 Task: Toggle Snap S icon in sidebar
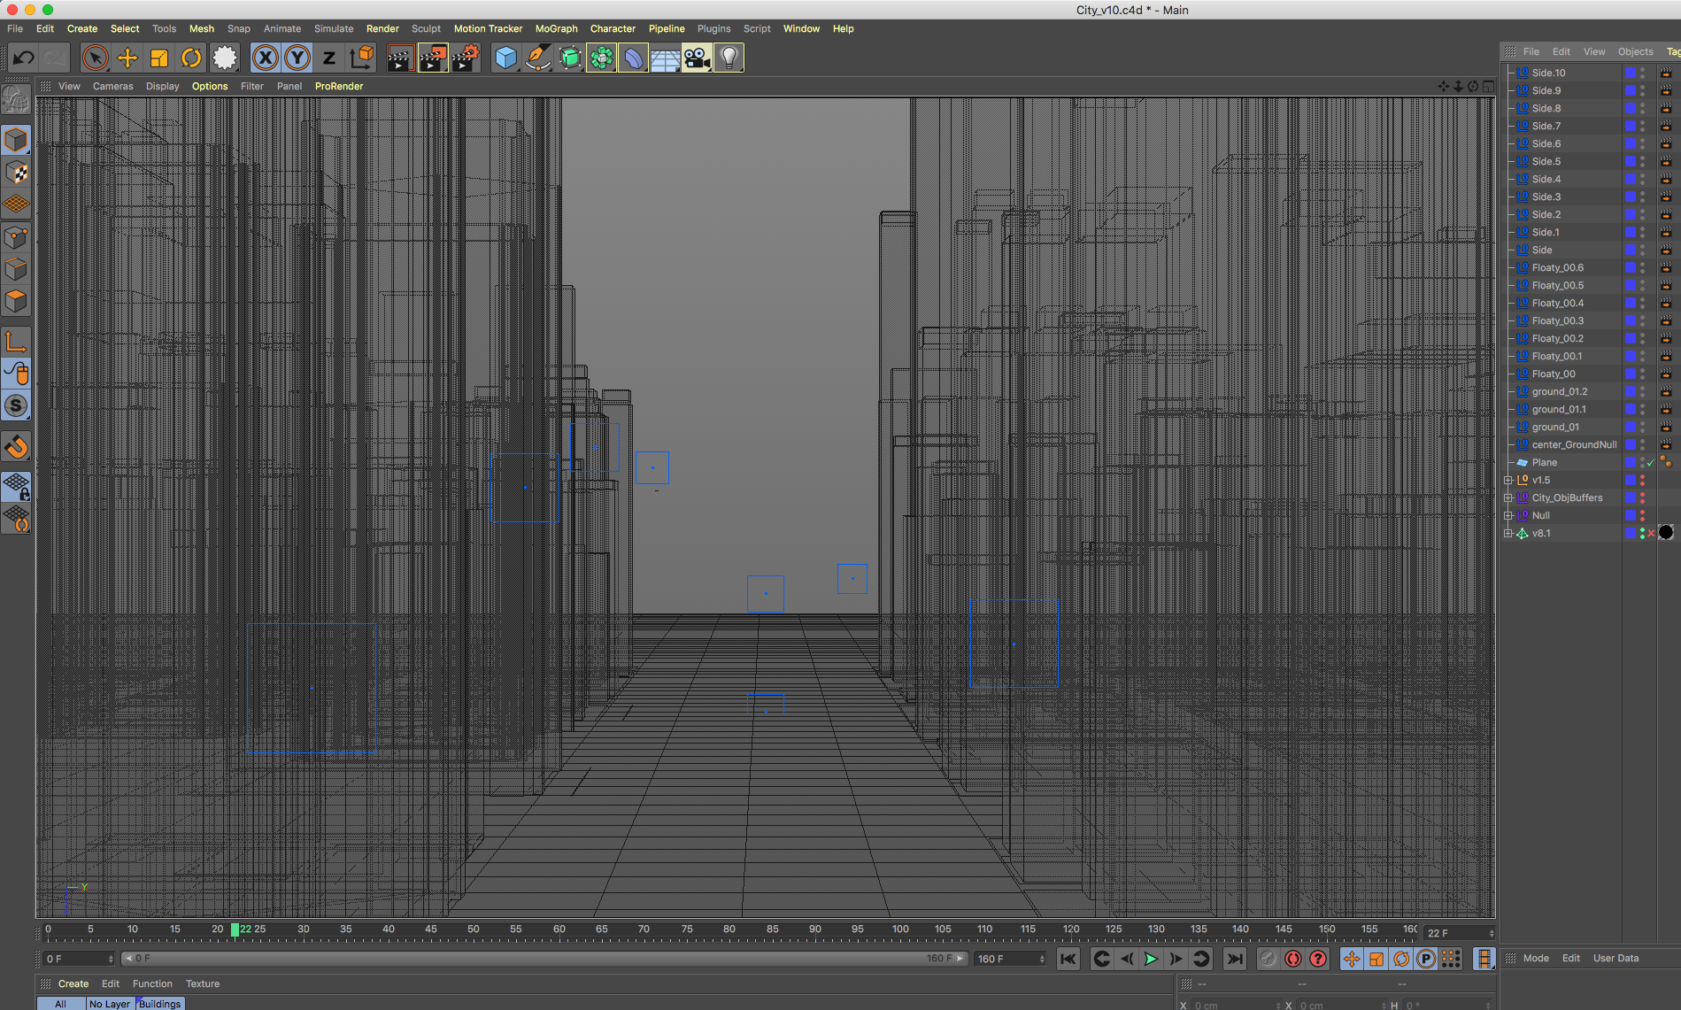pos(16,406)
